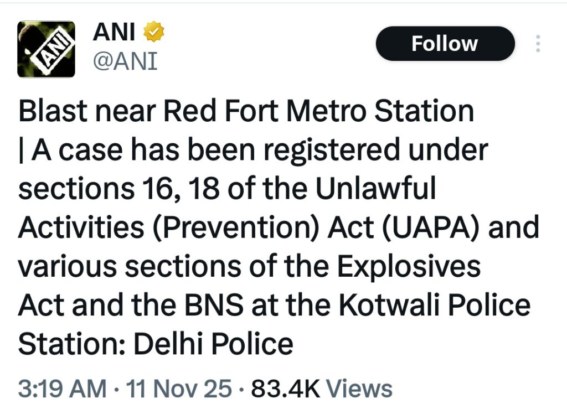Open the three-dot more options menu
Viewport: 567px width, 409px height.
pos(538,44)
